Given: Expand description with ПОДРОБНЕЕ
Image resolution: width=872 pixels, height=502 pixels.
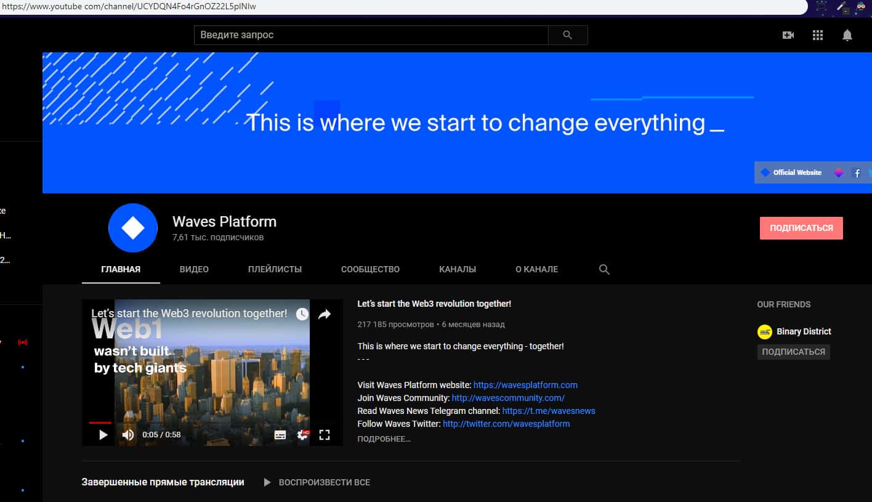Looking at the screenshot, I should pos(383,439).
